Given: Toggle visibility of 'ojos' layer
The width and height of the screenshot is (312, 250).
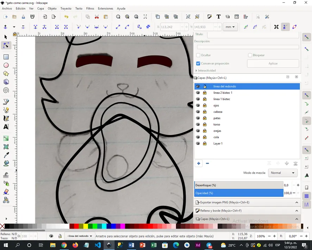Looking at the screenshot, I should [198, 105].
